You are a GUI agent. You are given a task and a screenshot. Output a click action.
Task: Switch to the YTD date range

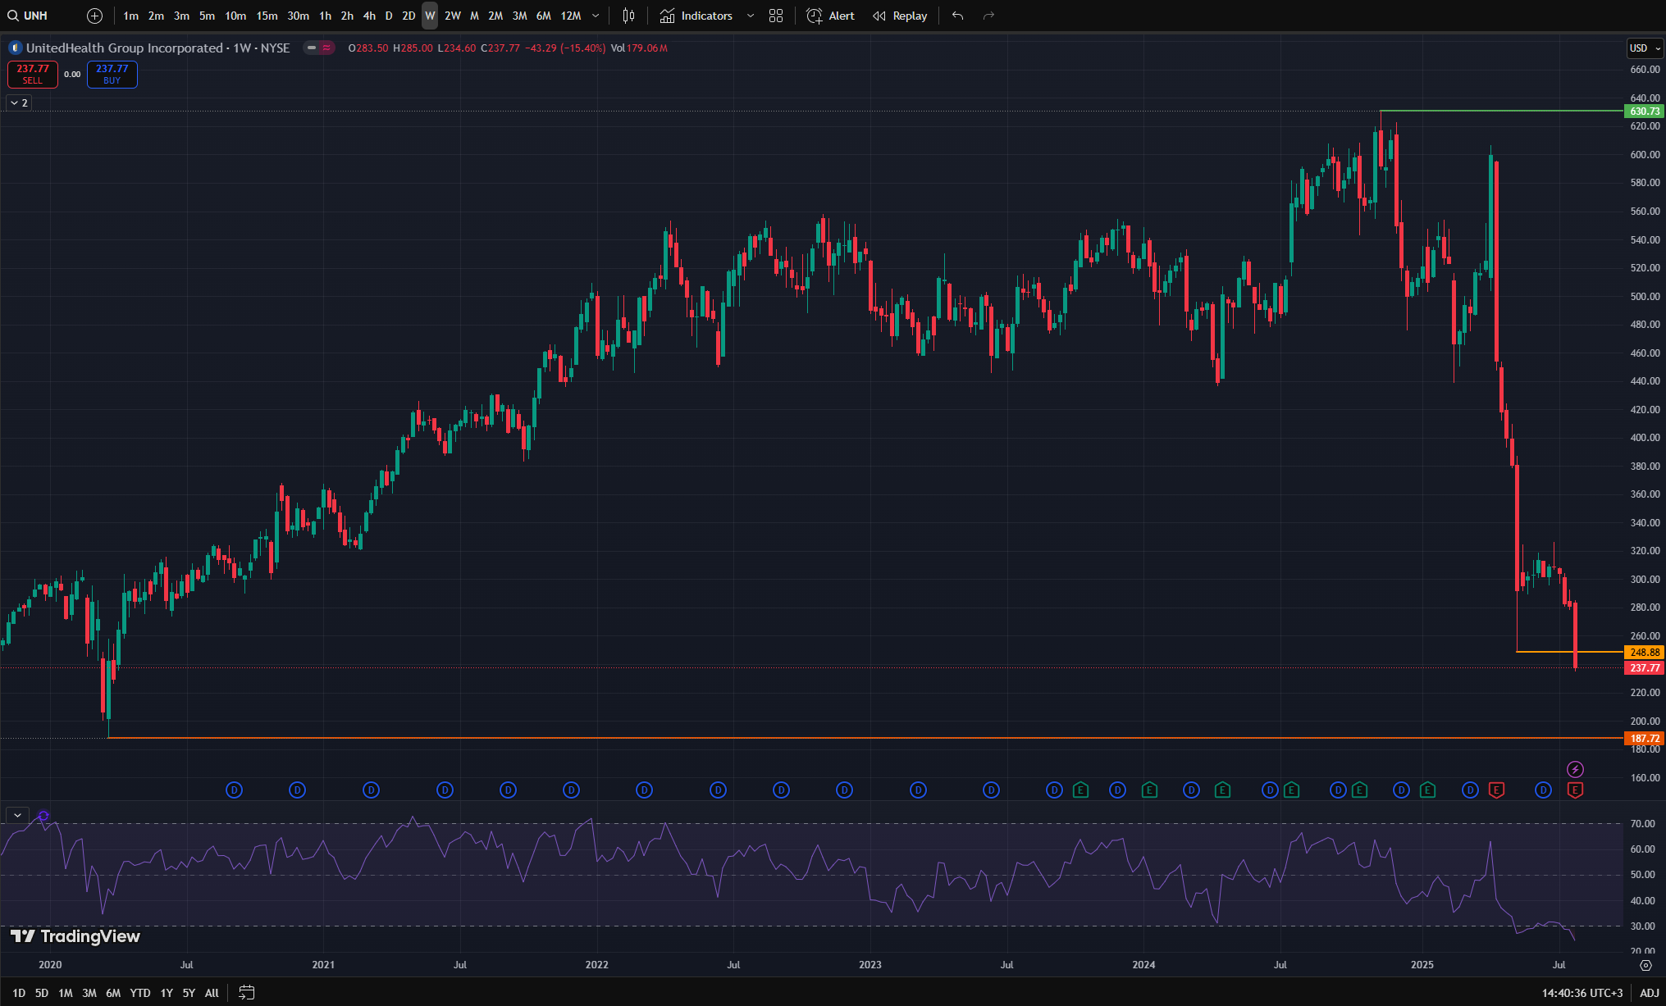point(140,993)
